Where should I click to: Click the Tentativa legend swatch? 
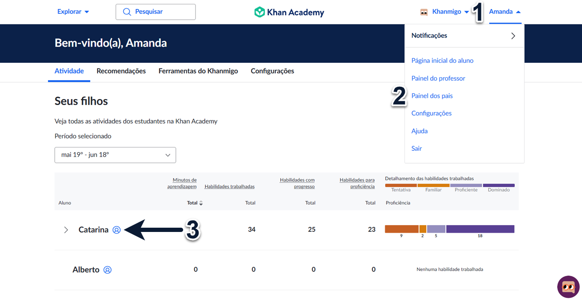point(401,185)
